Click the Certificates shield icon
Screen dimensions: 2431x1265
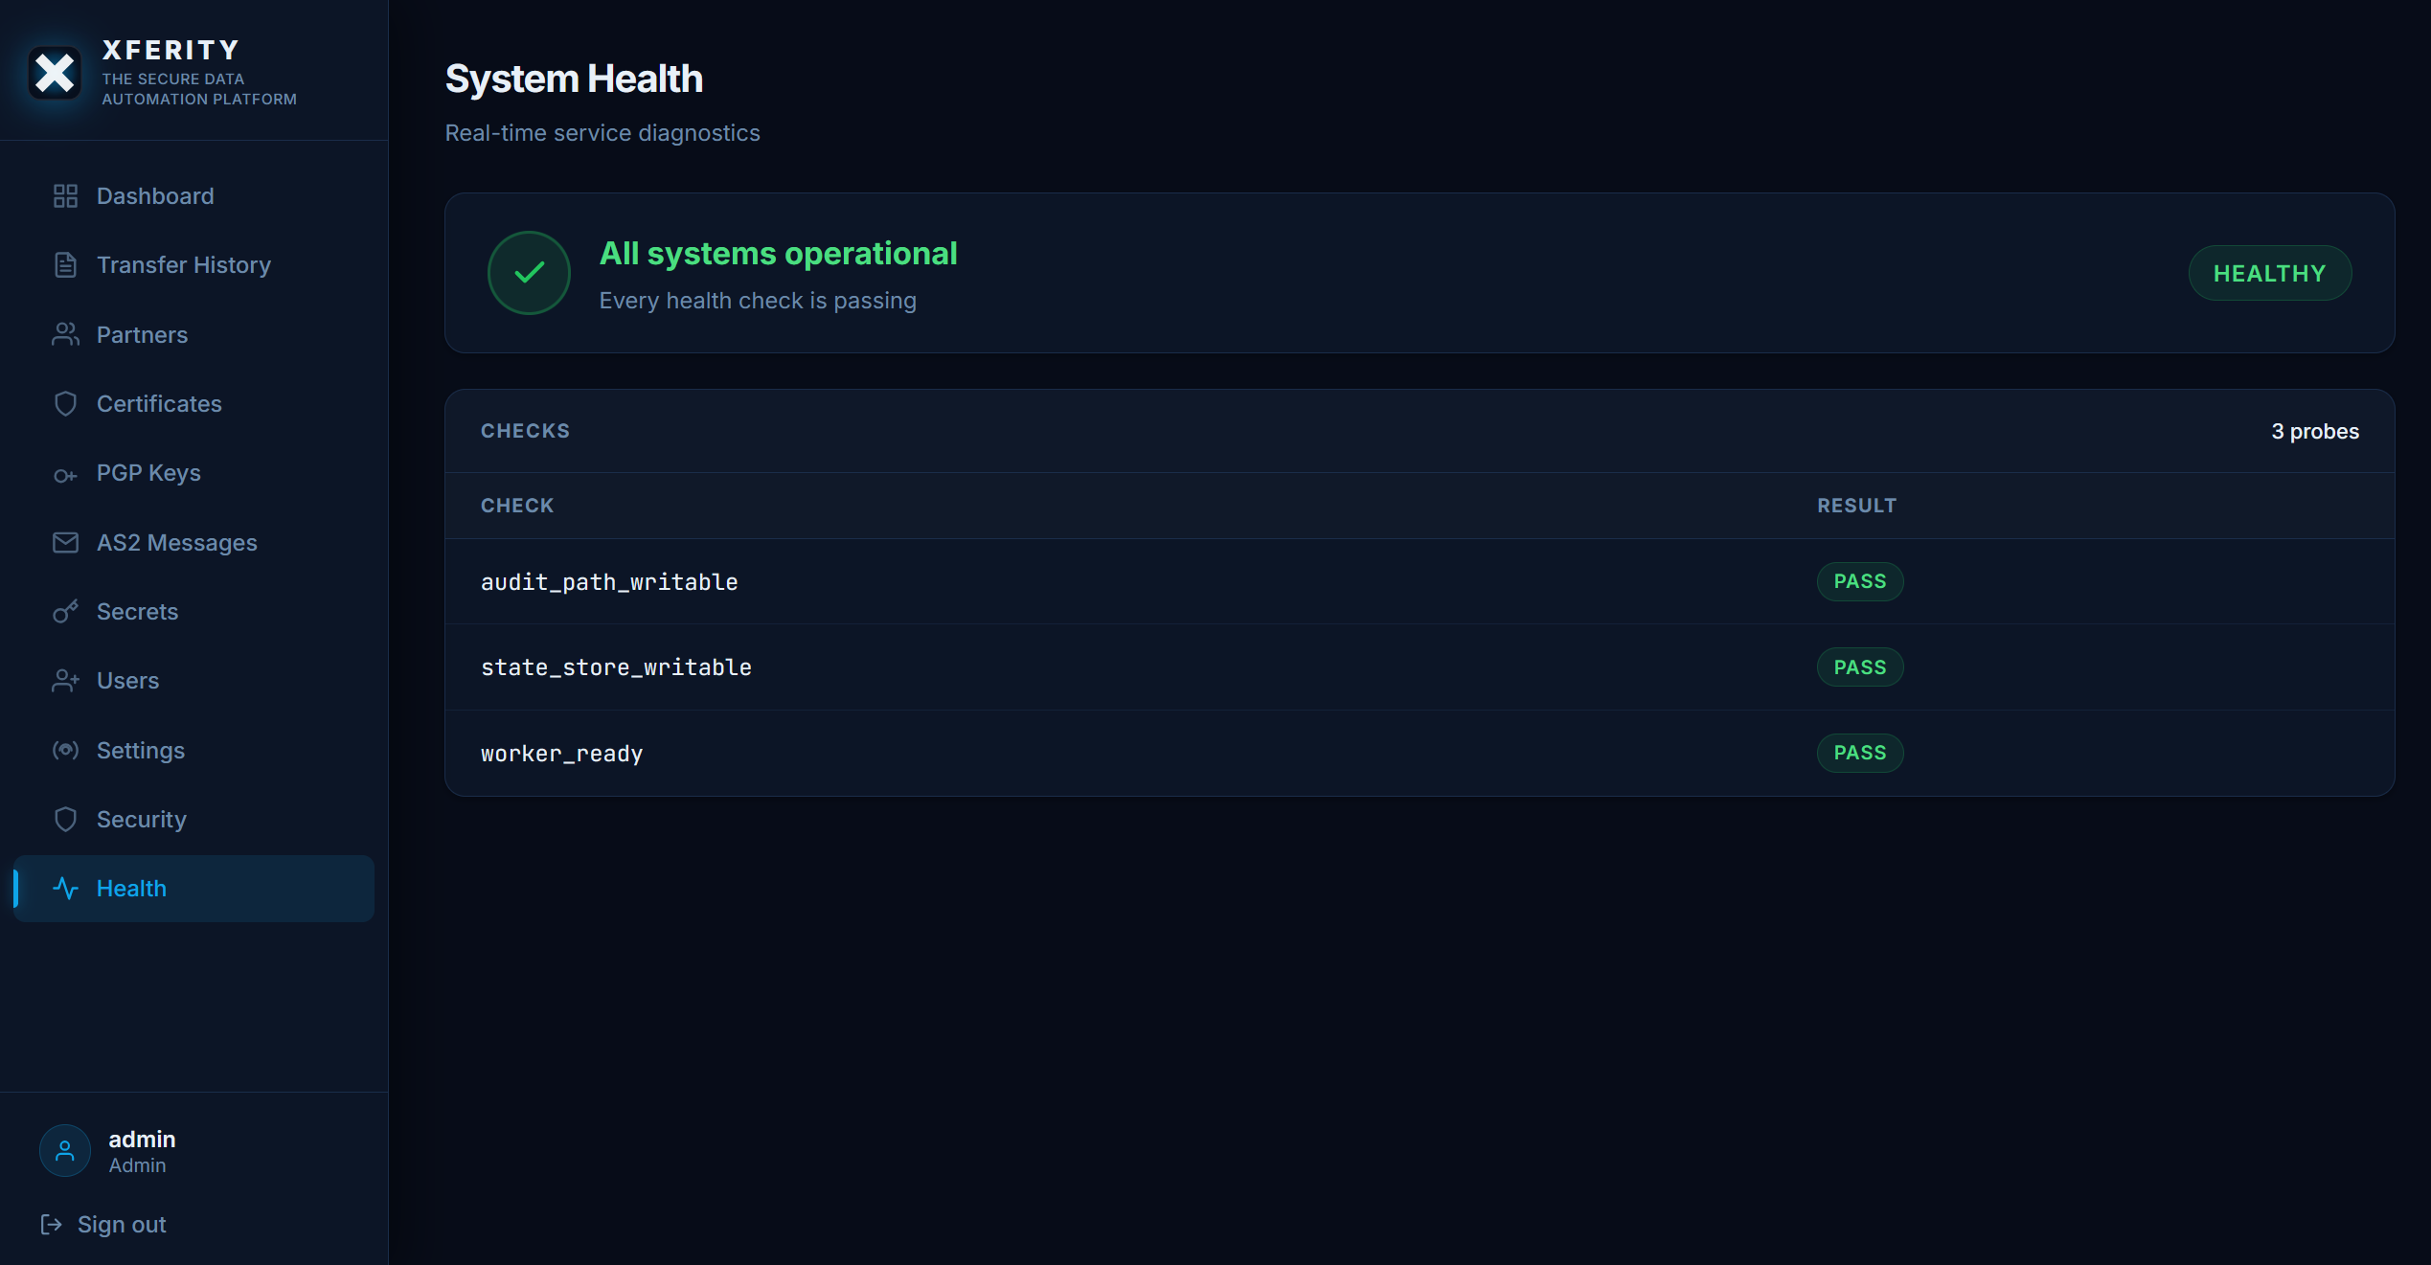point(65,403)
